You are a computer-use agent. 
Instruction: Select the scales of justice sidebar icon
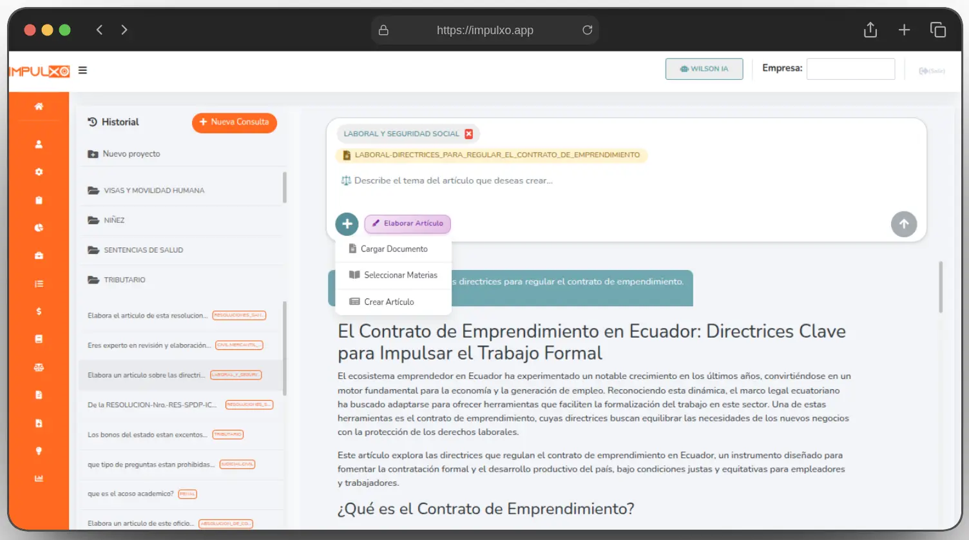[x=39, y=367]
